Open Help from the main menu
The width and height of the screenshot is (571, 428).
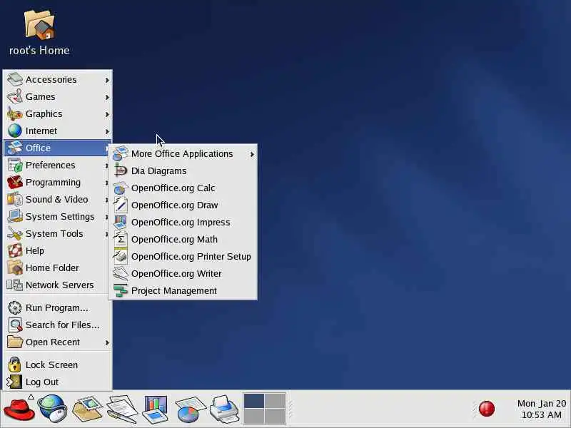point(58,250)
